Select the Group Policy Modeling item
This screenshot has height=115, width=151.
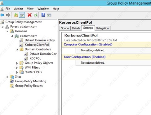click(31, 81)
